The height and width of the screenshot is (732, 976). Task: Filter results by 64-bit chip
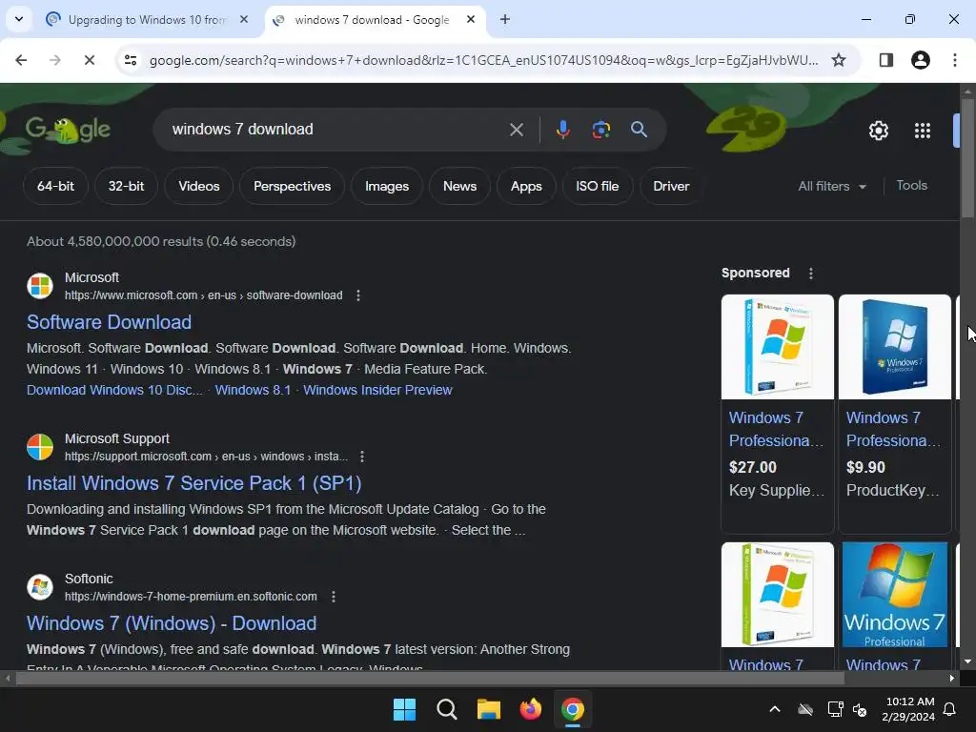point(55,186)
